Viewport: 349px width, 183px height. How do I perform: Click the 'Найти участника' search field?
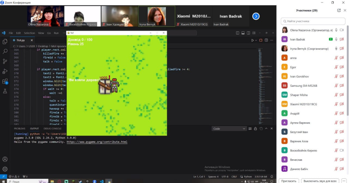click(x=313, y=21)
